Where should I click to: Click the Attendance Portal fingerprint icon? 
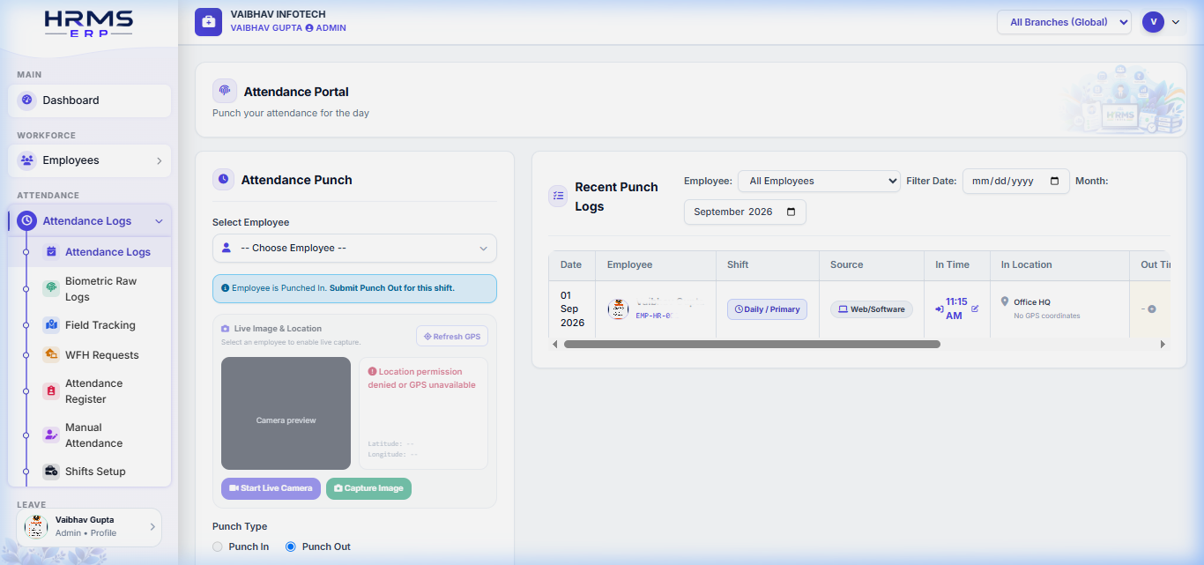click(x=225, y=92)
